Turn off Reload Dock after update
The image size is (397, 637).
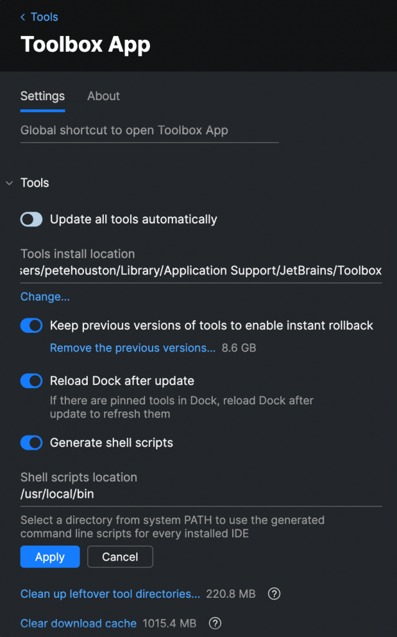[x=31, y=381]
